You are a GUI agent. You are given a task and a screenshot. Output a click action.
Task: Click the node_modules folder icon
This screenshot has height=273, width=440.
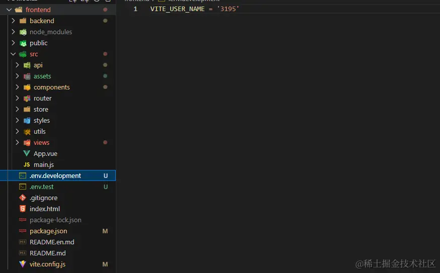tap(23, 32)
